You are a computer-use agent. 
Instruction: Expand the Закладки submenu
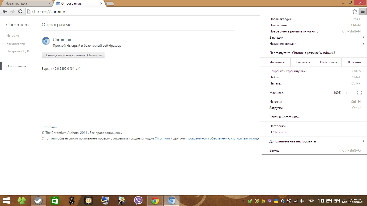click(x=313, y=38)
